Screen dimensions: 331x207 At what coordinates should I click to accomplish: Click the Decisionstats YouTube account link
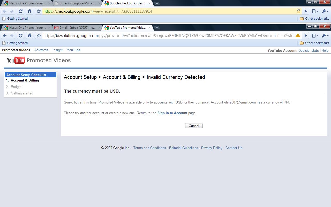(308, 51)
